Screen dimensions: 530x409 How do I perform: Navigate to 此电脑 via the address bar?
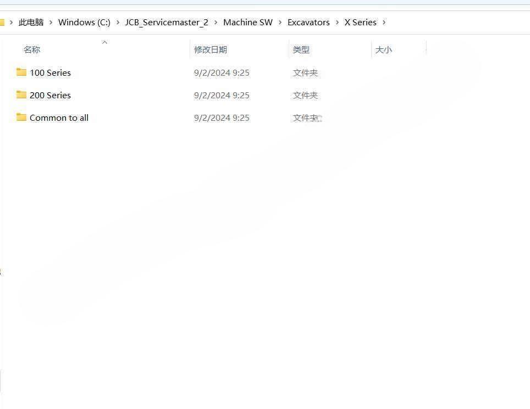tap(31, 22)
